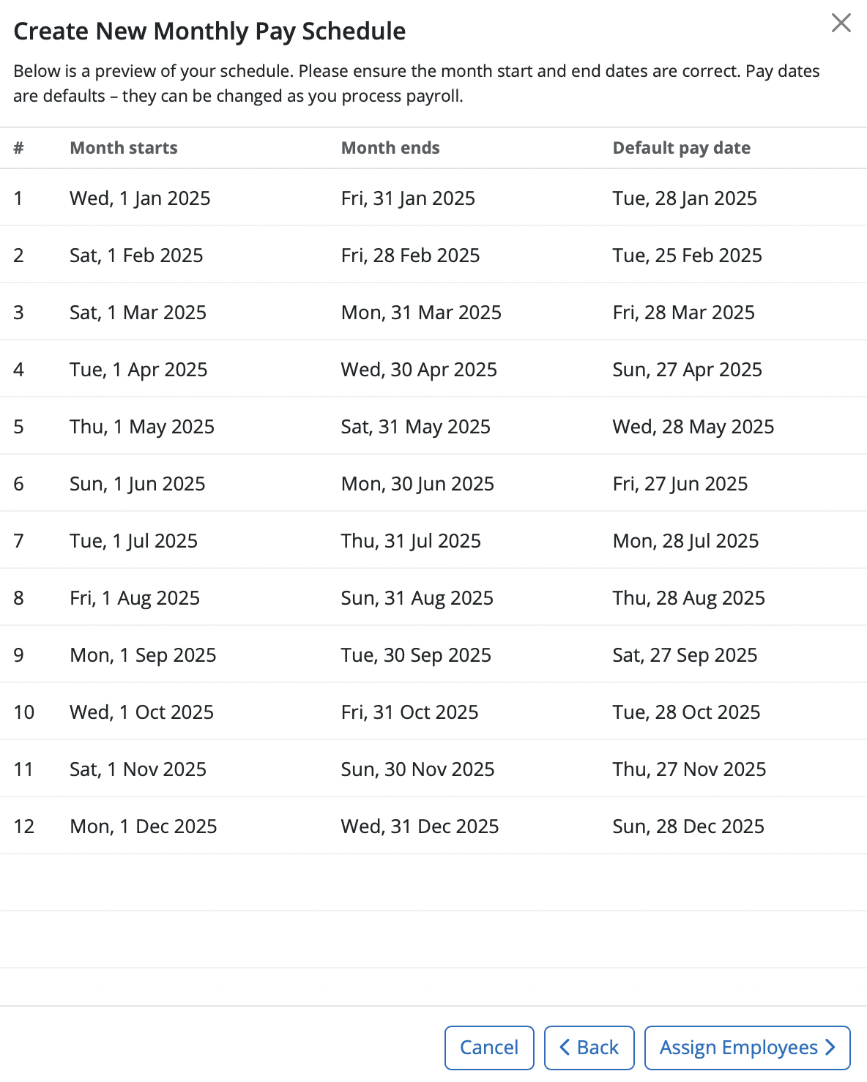Screen dimensions: 867x1082
Task: Click pay date Sat, 27 Sep 2025
Action: 685,655
